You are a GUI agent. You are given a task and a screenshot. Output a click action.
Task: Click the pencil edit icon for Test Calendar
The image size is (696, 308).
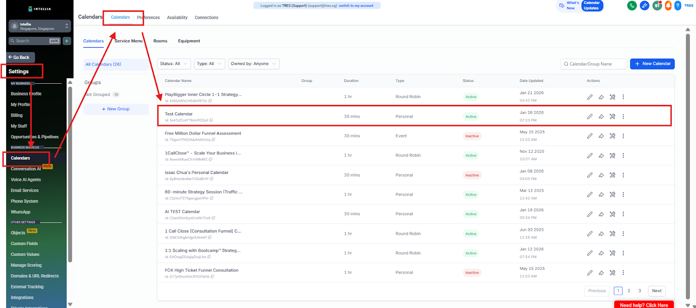click(589, 117)
